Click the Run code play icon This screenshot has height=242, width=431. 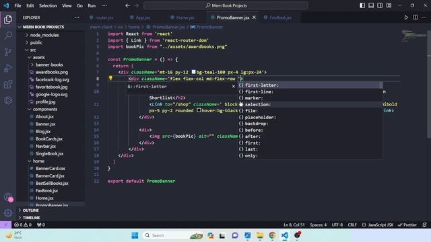pos(406,17)
